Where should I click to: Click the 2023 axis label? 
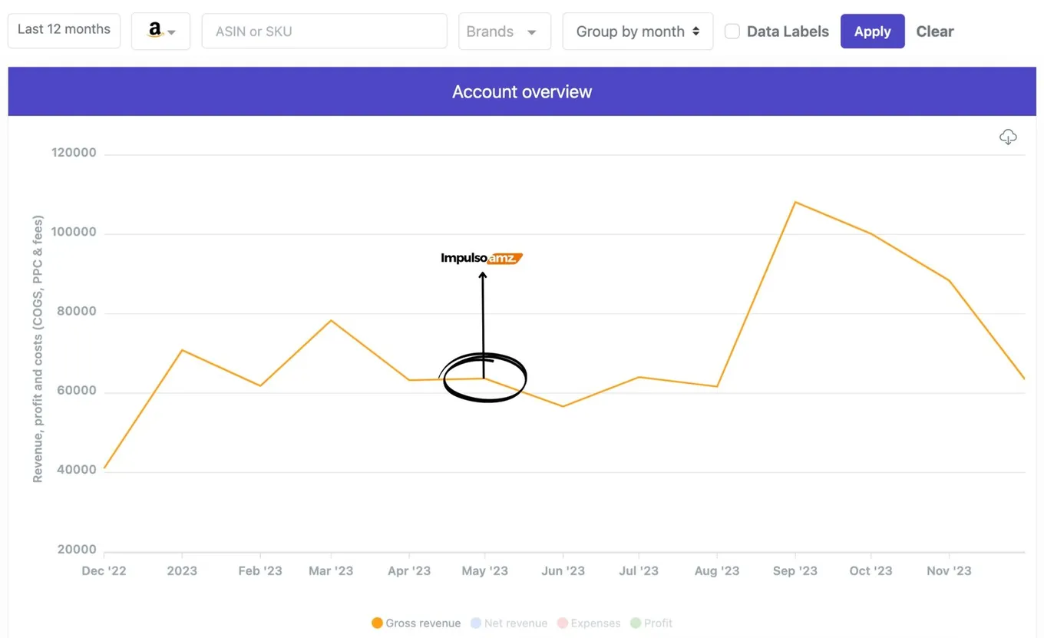click(x=182, y=571)
